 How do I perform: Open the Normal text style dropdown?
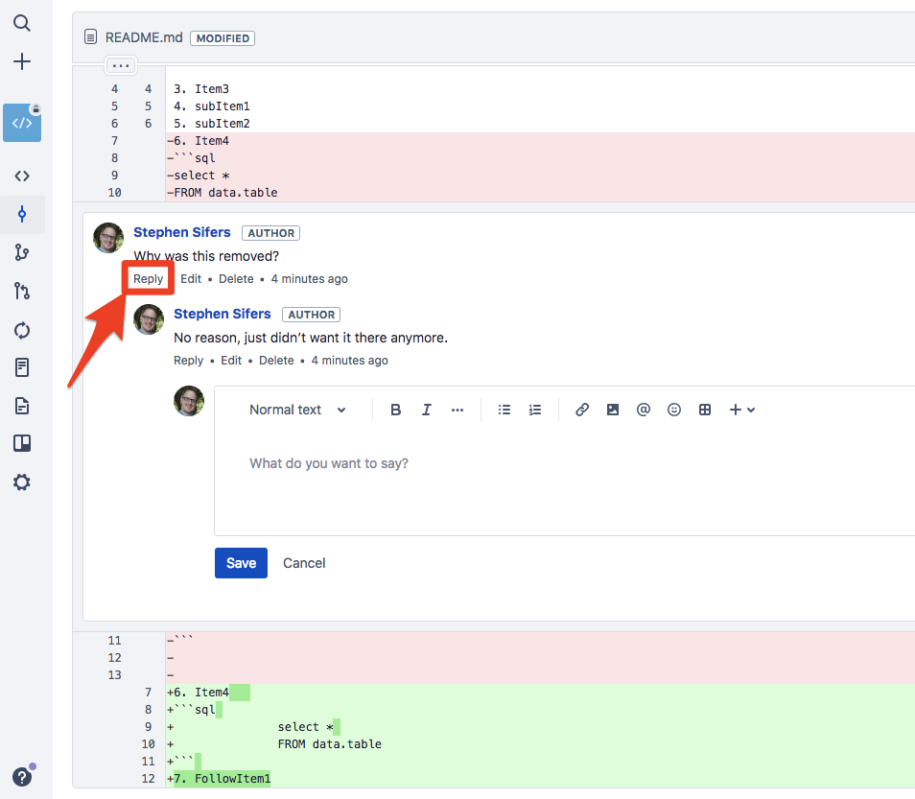click(x=297, y=410)
